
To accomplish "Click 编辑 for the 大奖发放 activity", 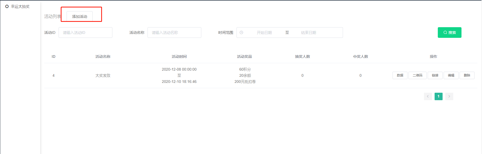I will (451, 75).
